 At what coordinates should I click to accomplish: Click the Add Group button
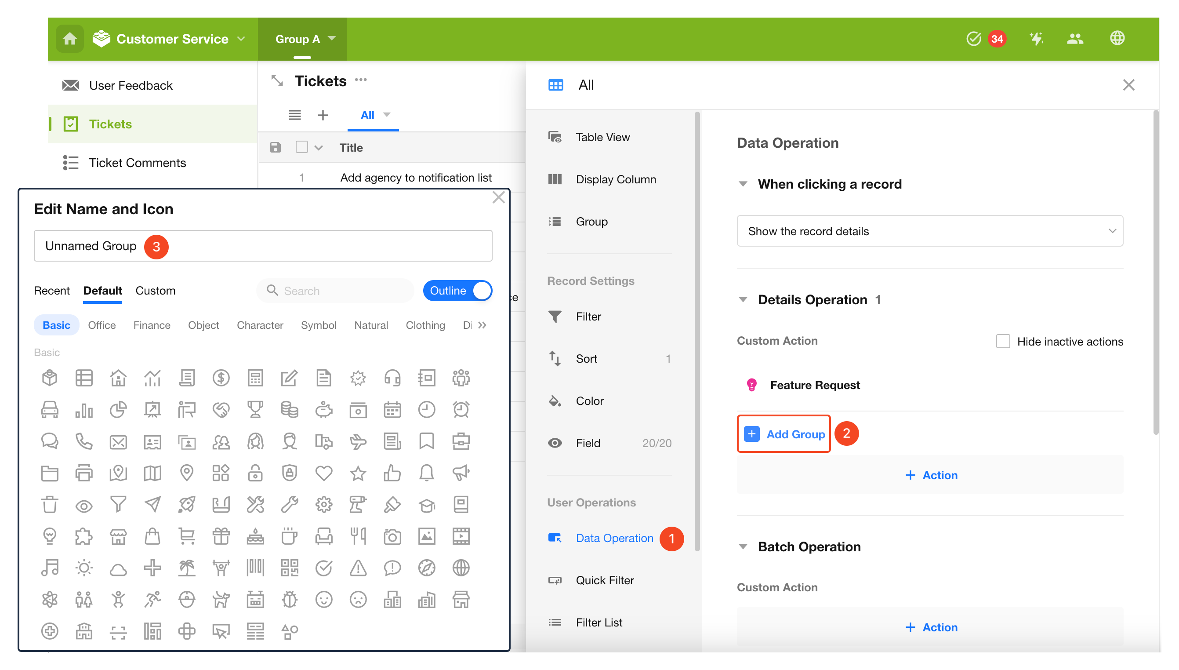point(784,434)
